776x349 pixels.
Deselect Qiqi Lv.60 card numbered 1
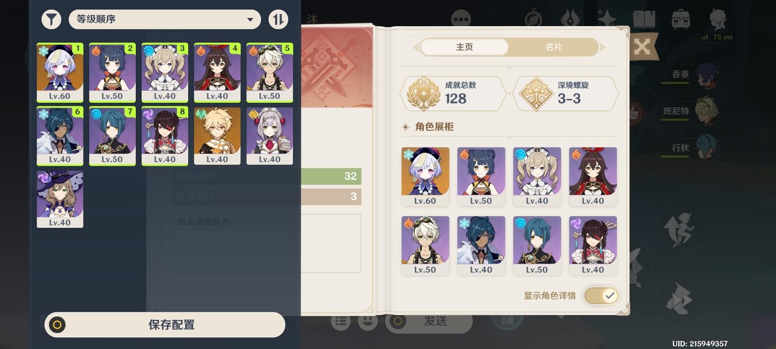click(60, 72)
